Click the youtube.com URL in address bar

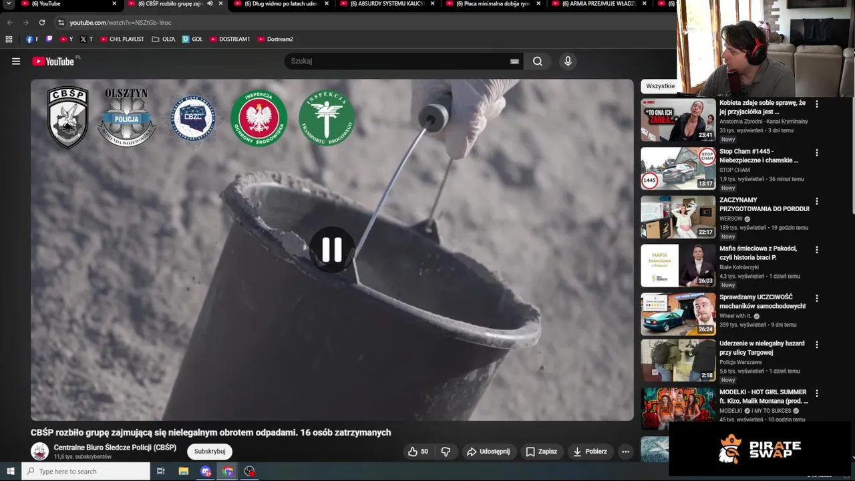120,23
